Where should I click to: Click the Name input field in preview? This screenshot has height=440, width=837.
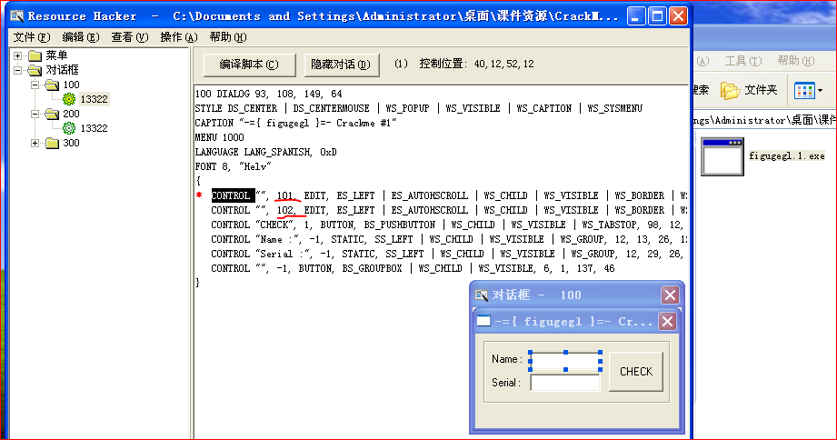coord(565,360)
